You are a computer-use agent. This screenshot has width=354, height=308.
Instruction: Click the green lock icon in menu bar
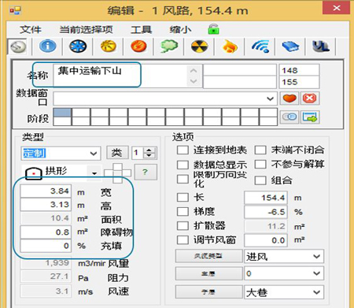point(213,29)
